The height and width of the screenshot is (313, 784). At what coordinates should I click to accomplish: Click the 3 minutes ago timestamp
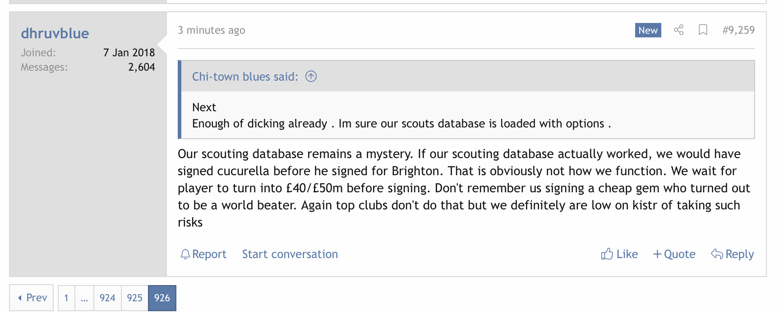[x=212, y=30]
